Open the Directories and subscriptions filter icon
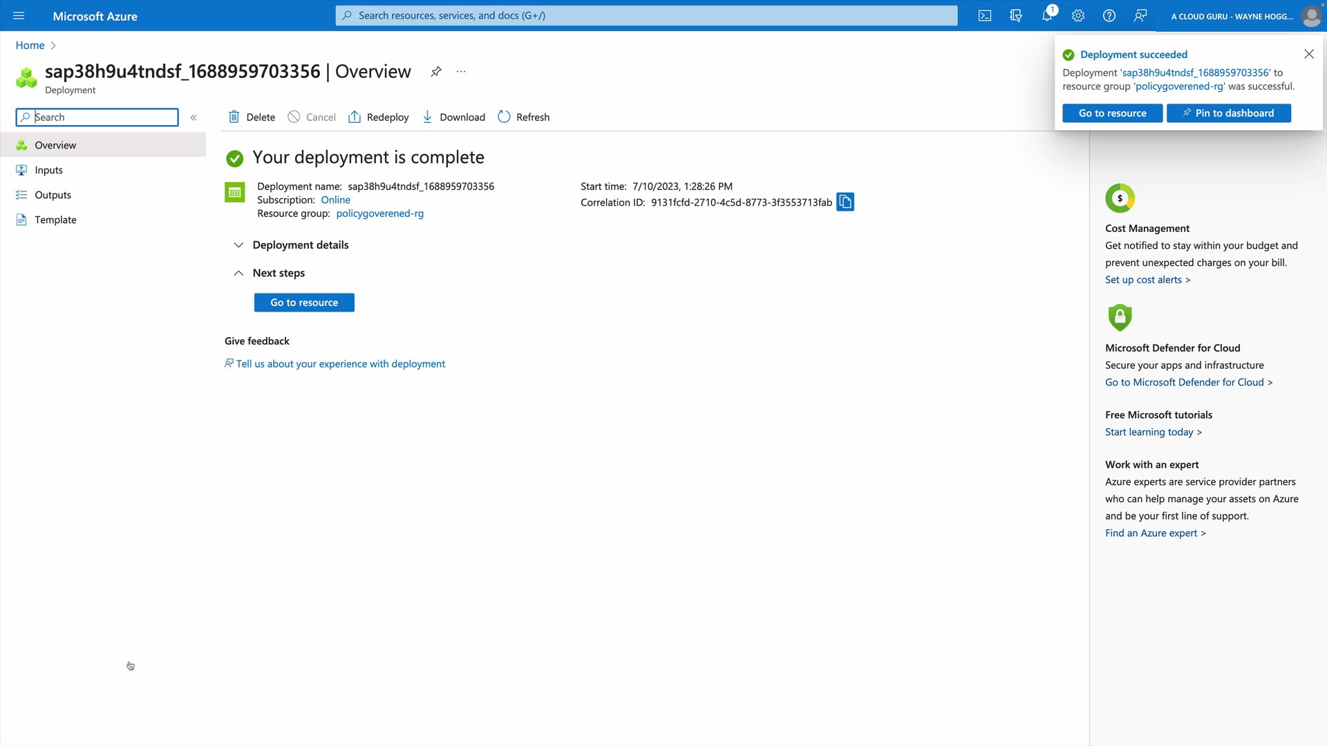The width and height of the screenshot is (1327, 746). click(x=1016, y=16)
